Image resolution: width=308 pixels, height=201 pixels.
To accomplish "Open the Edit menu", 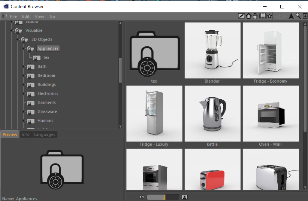I will click(26, 17).
